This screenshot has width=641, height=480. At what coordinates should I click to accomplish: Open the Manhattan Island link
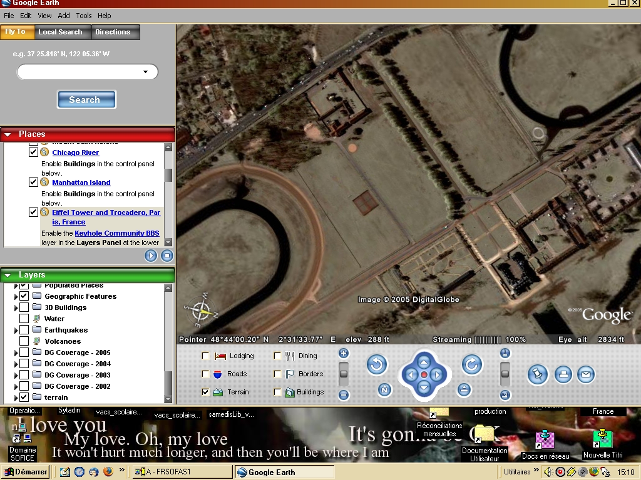81,182
